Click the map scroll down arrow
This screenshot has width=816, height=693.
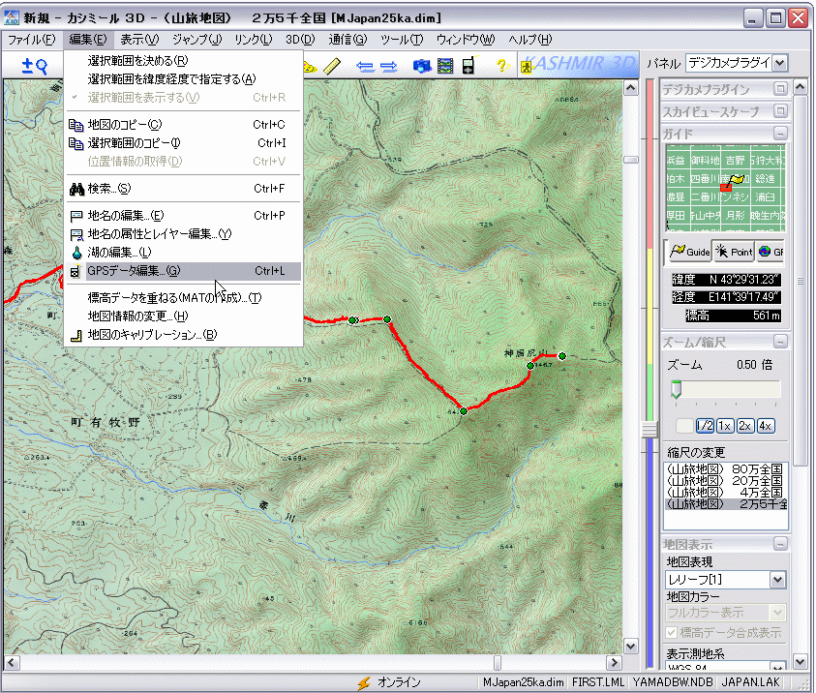(x=631, y=647)
